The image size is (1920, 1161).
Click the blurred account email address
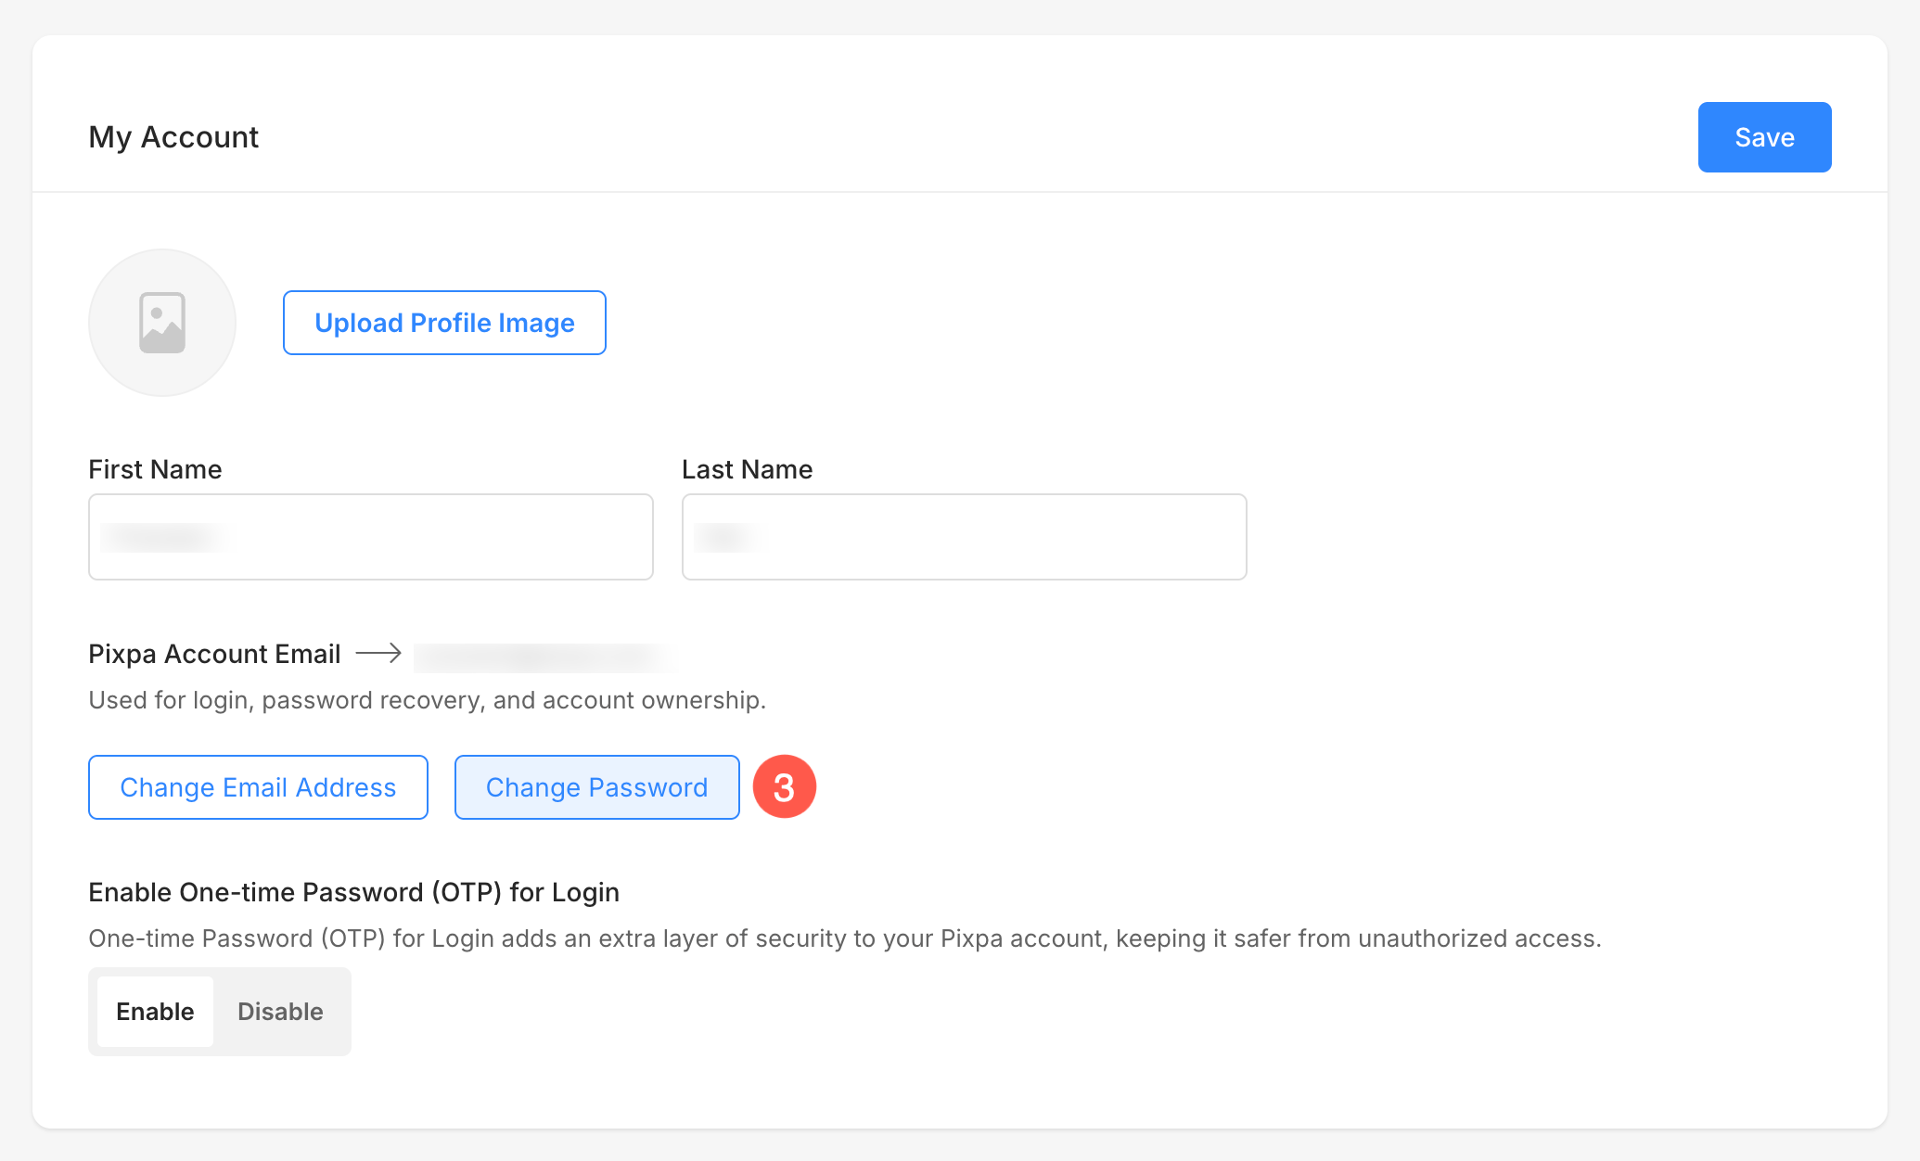coord(545,657)
